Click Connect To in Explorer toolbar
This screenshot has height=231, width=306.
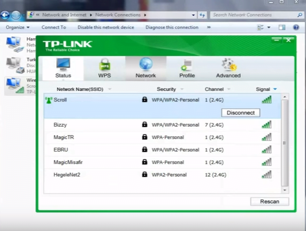tap(53, 27)
